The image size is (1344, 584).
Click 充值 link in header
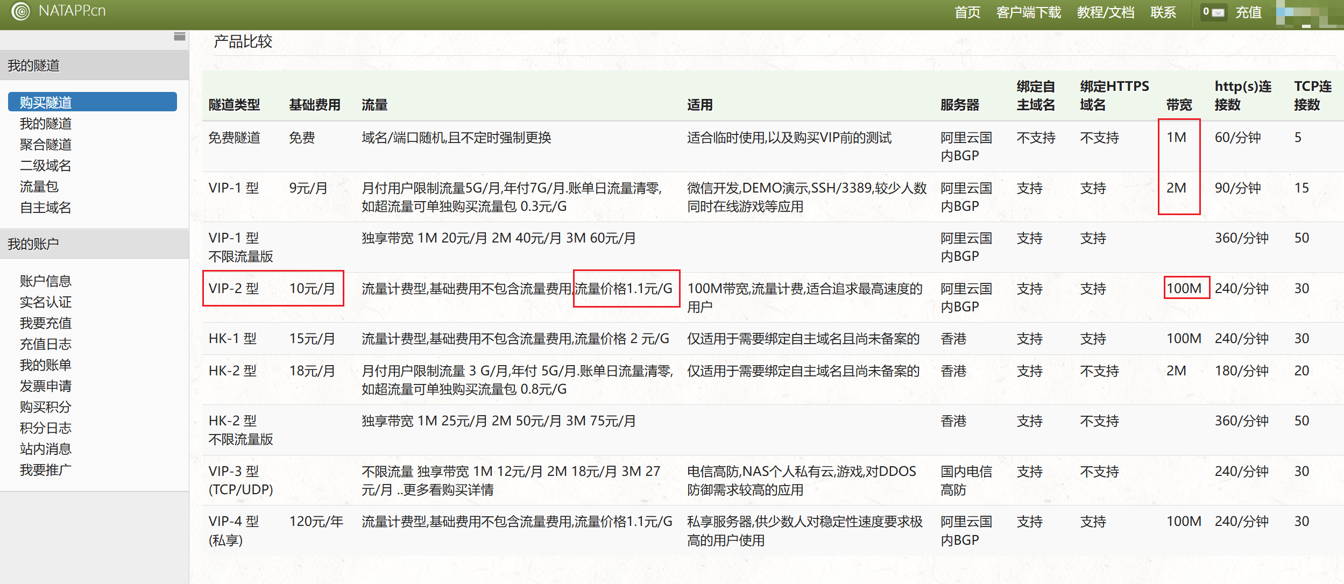point(1248,12)
